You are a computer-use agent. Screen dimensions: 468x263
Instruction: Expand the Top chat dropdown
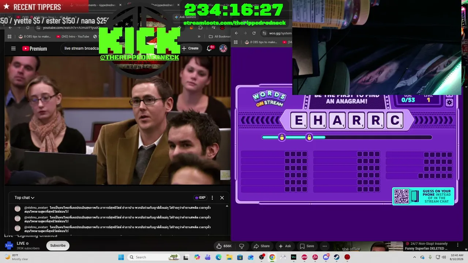pyautogui.click(x=24, y=198)
